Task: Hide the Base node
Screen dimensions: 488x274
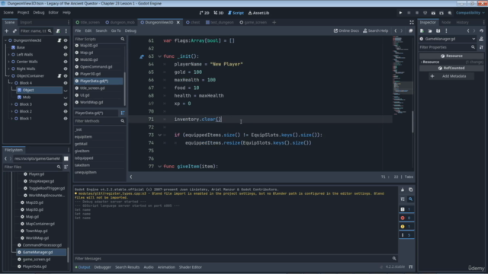Action: click(66, 47)
